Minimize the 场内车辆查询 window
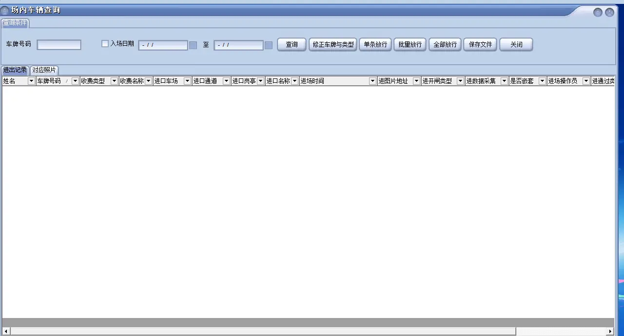 pos(598,13)
